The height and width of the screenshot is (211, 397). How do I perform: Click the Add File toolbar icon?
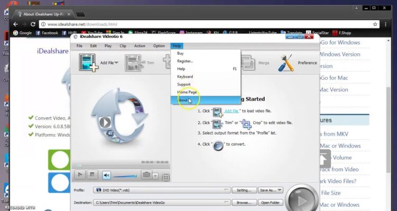88,62
